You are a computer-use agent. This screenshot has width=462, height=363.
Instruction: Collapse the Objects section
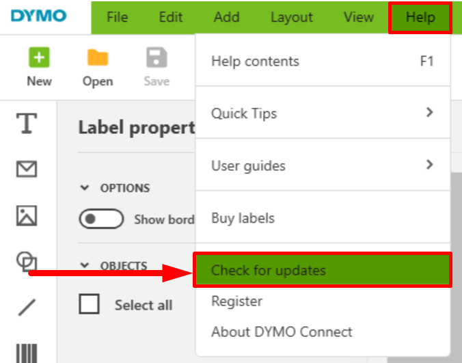(85, 266)
